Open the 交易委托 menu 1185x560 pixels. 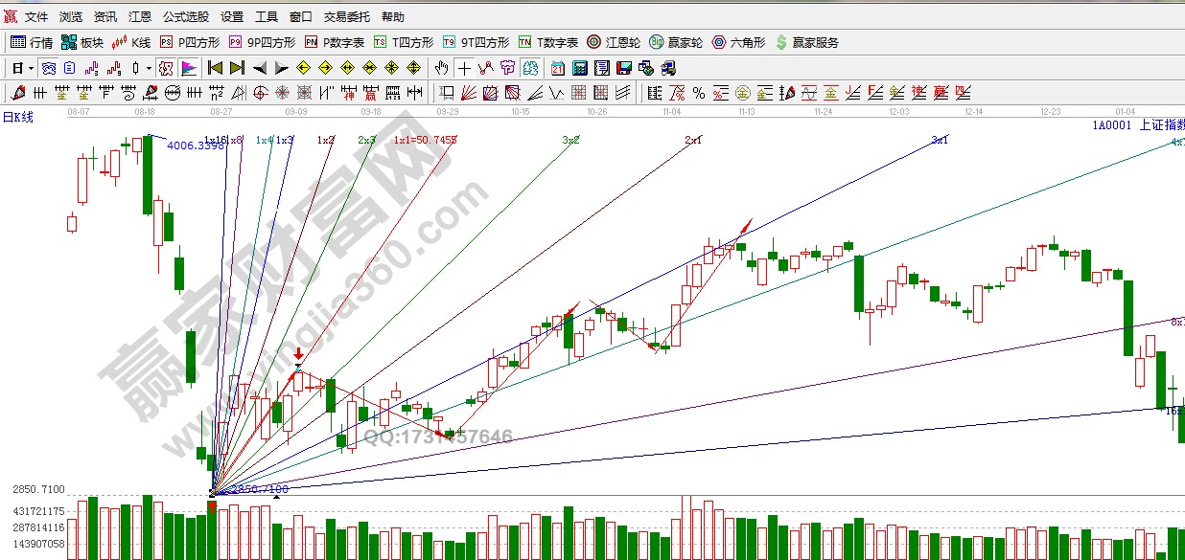(348, 17)
